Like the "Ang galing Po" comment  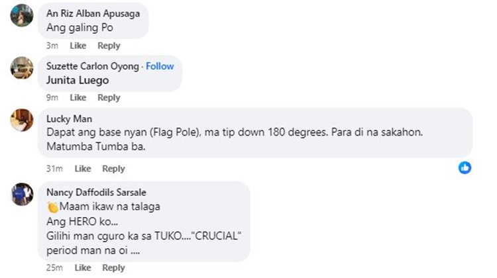point(78,46)
